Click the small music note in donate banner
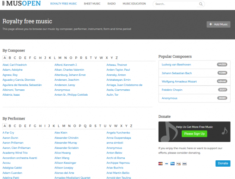This screenshot has width=235, height=179. click(224, 131)
